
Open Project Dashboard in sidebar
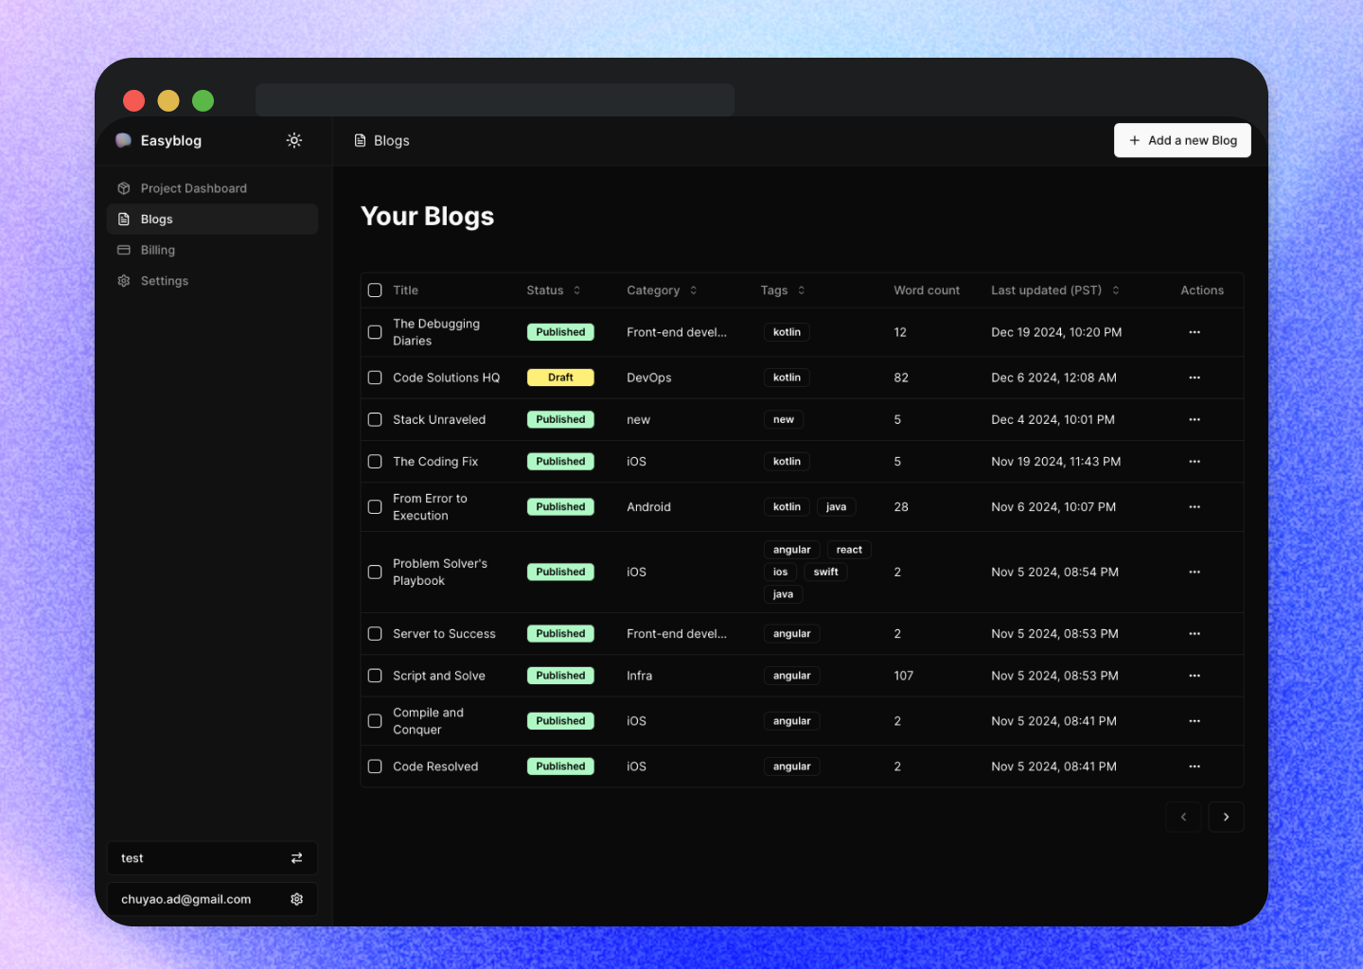(212, 188)
